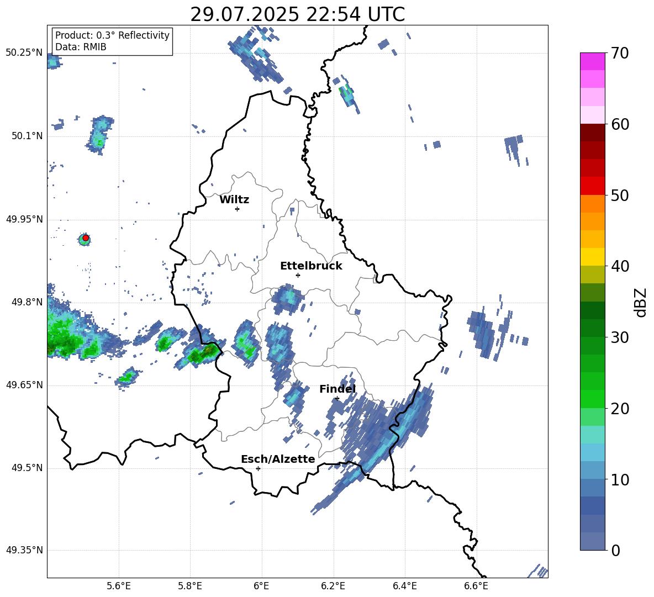Click the 20 label on the colorbar

click(620, 409)
